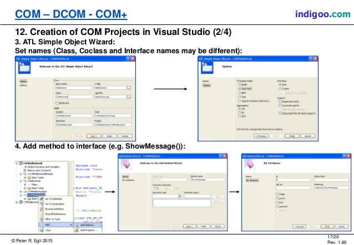Open the Add submenu arrow in context menu
The image size is (354, 245).
(x=71, y=225)
